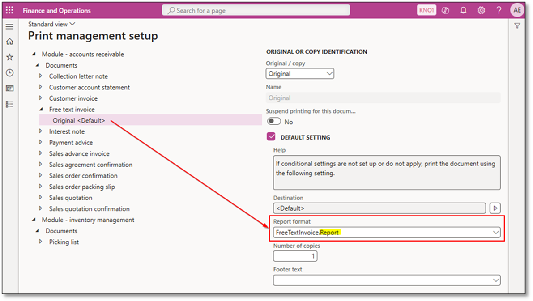Open Favorites star in sidebar
The height and width of the screenshot is (301, 533).
pyautogui.click(x=9, y=57)
